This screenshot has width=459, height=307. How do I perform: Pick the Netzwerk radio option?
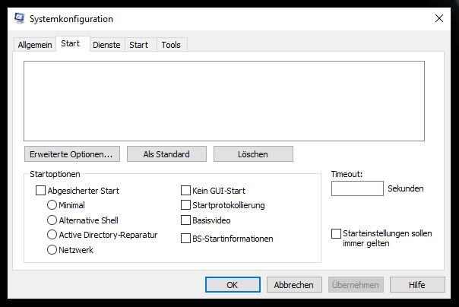coord(52,250)
